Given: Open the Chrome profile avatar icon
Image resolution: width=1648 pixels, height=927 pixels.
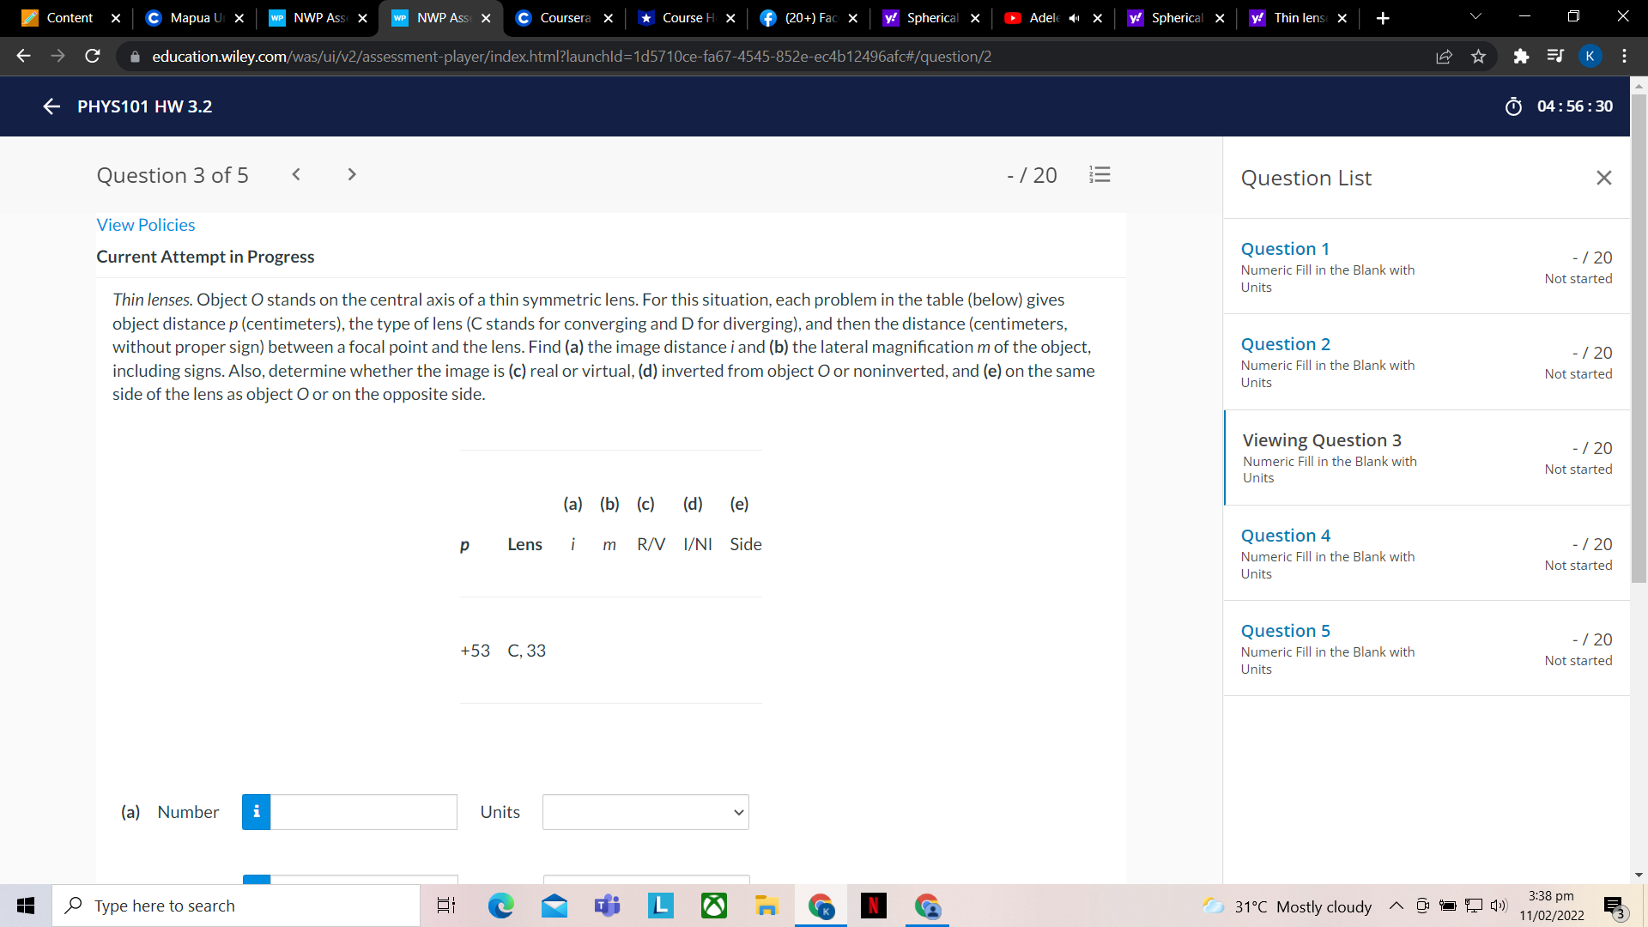Looking at the screenshot, I should (x=1590, y=56).
